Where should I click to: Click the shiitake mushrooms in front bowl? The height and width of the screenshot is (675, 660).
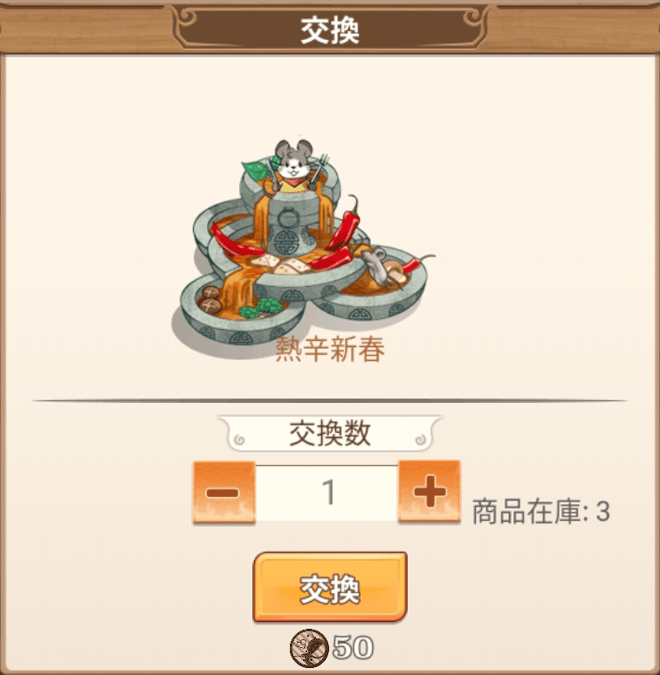pos(210,300)
